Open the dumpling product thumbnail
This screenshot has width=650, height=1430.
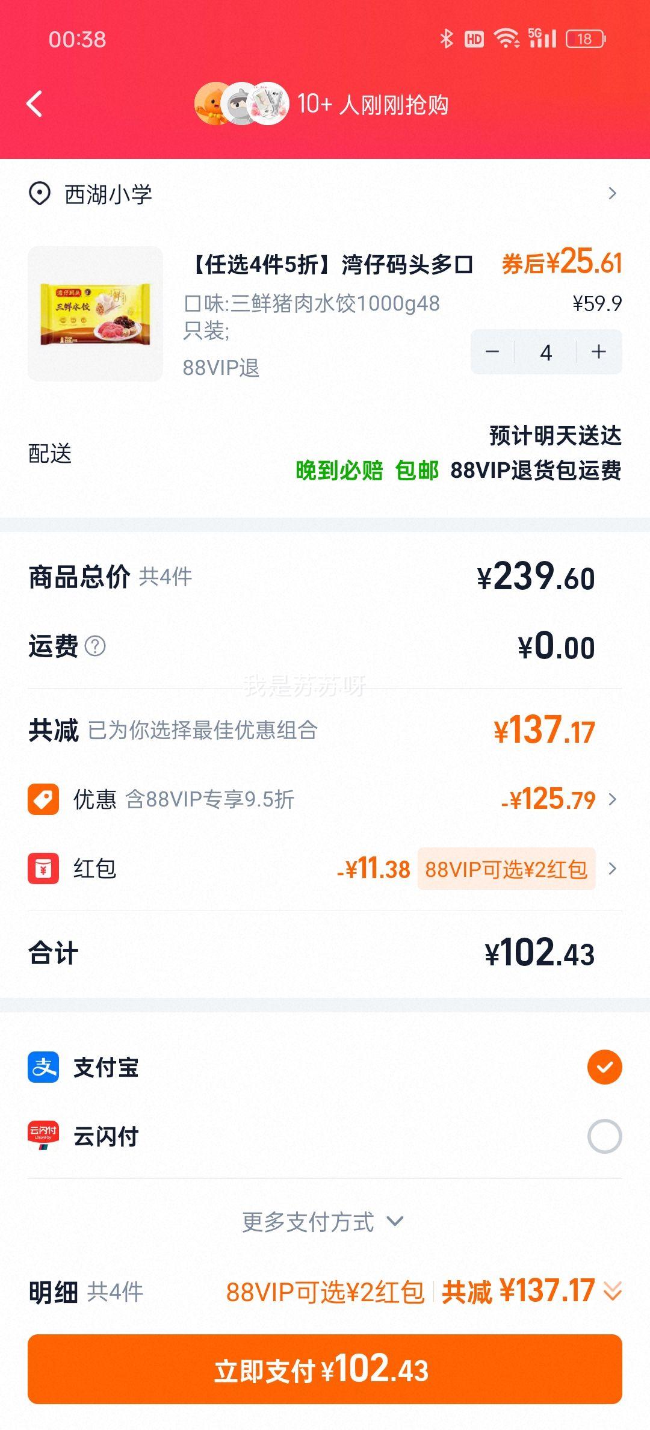coord(95,314)
